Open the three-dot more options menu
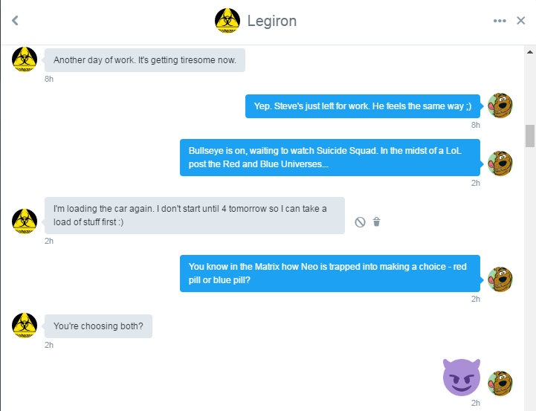Image resolution: width=536 pixels, height=411 pixels. [x=500, y=21]
